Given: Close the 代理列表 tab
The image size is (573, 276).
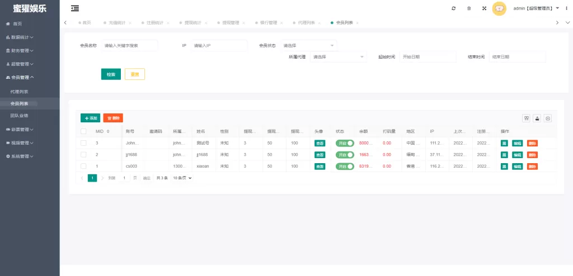Looking at the screenshot, I should [x=319, y=23].
